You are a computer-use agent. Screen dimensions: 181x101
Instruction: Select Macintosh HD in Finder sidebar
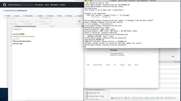coord(92,93)
